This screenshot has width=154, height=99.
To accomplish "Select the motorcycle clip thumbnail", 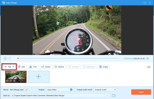I will pyautogui.click(x=16, y=77).
